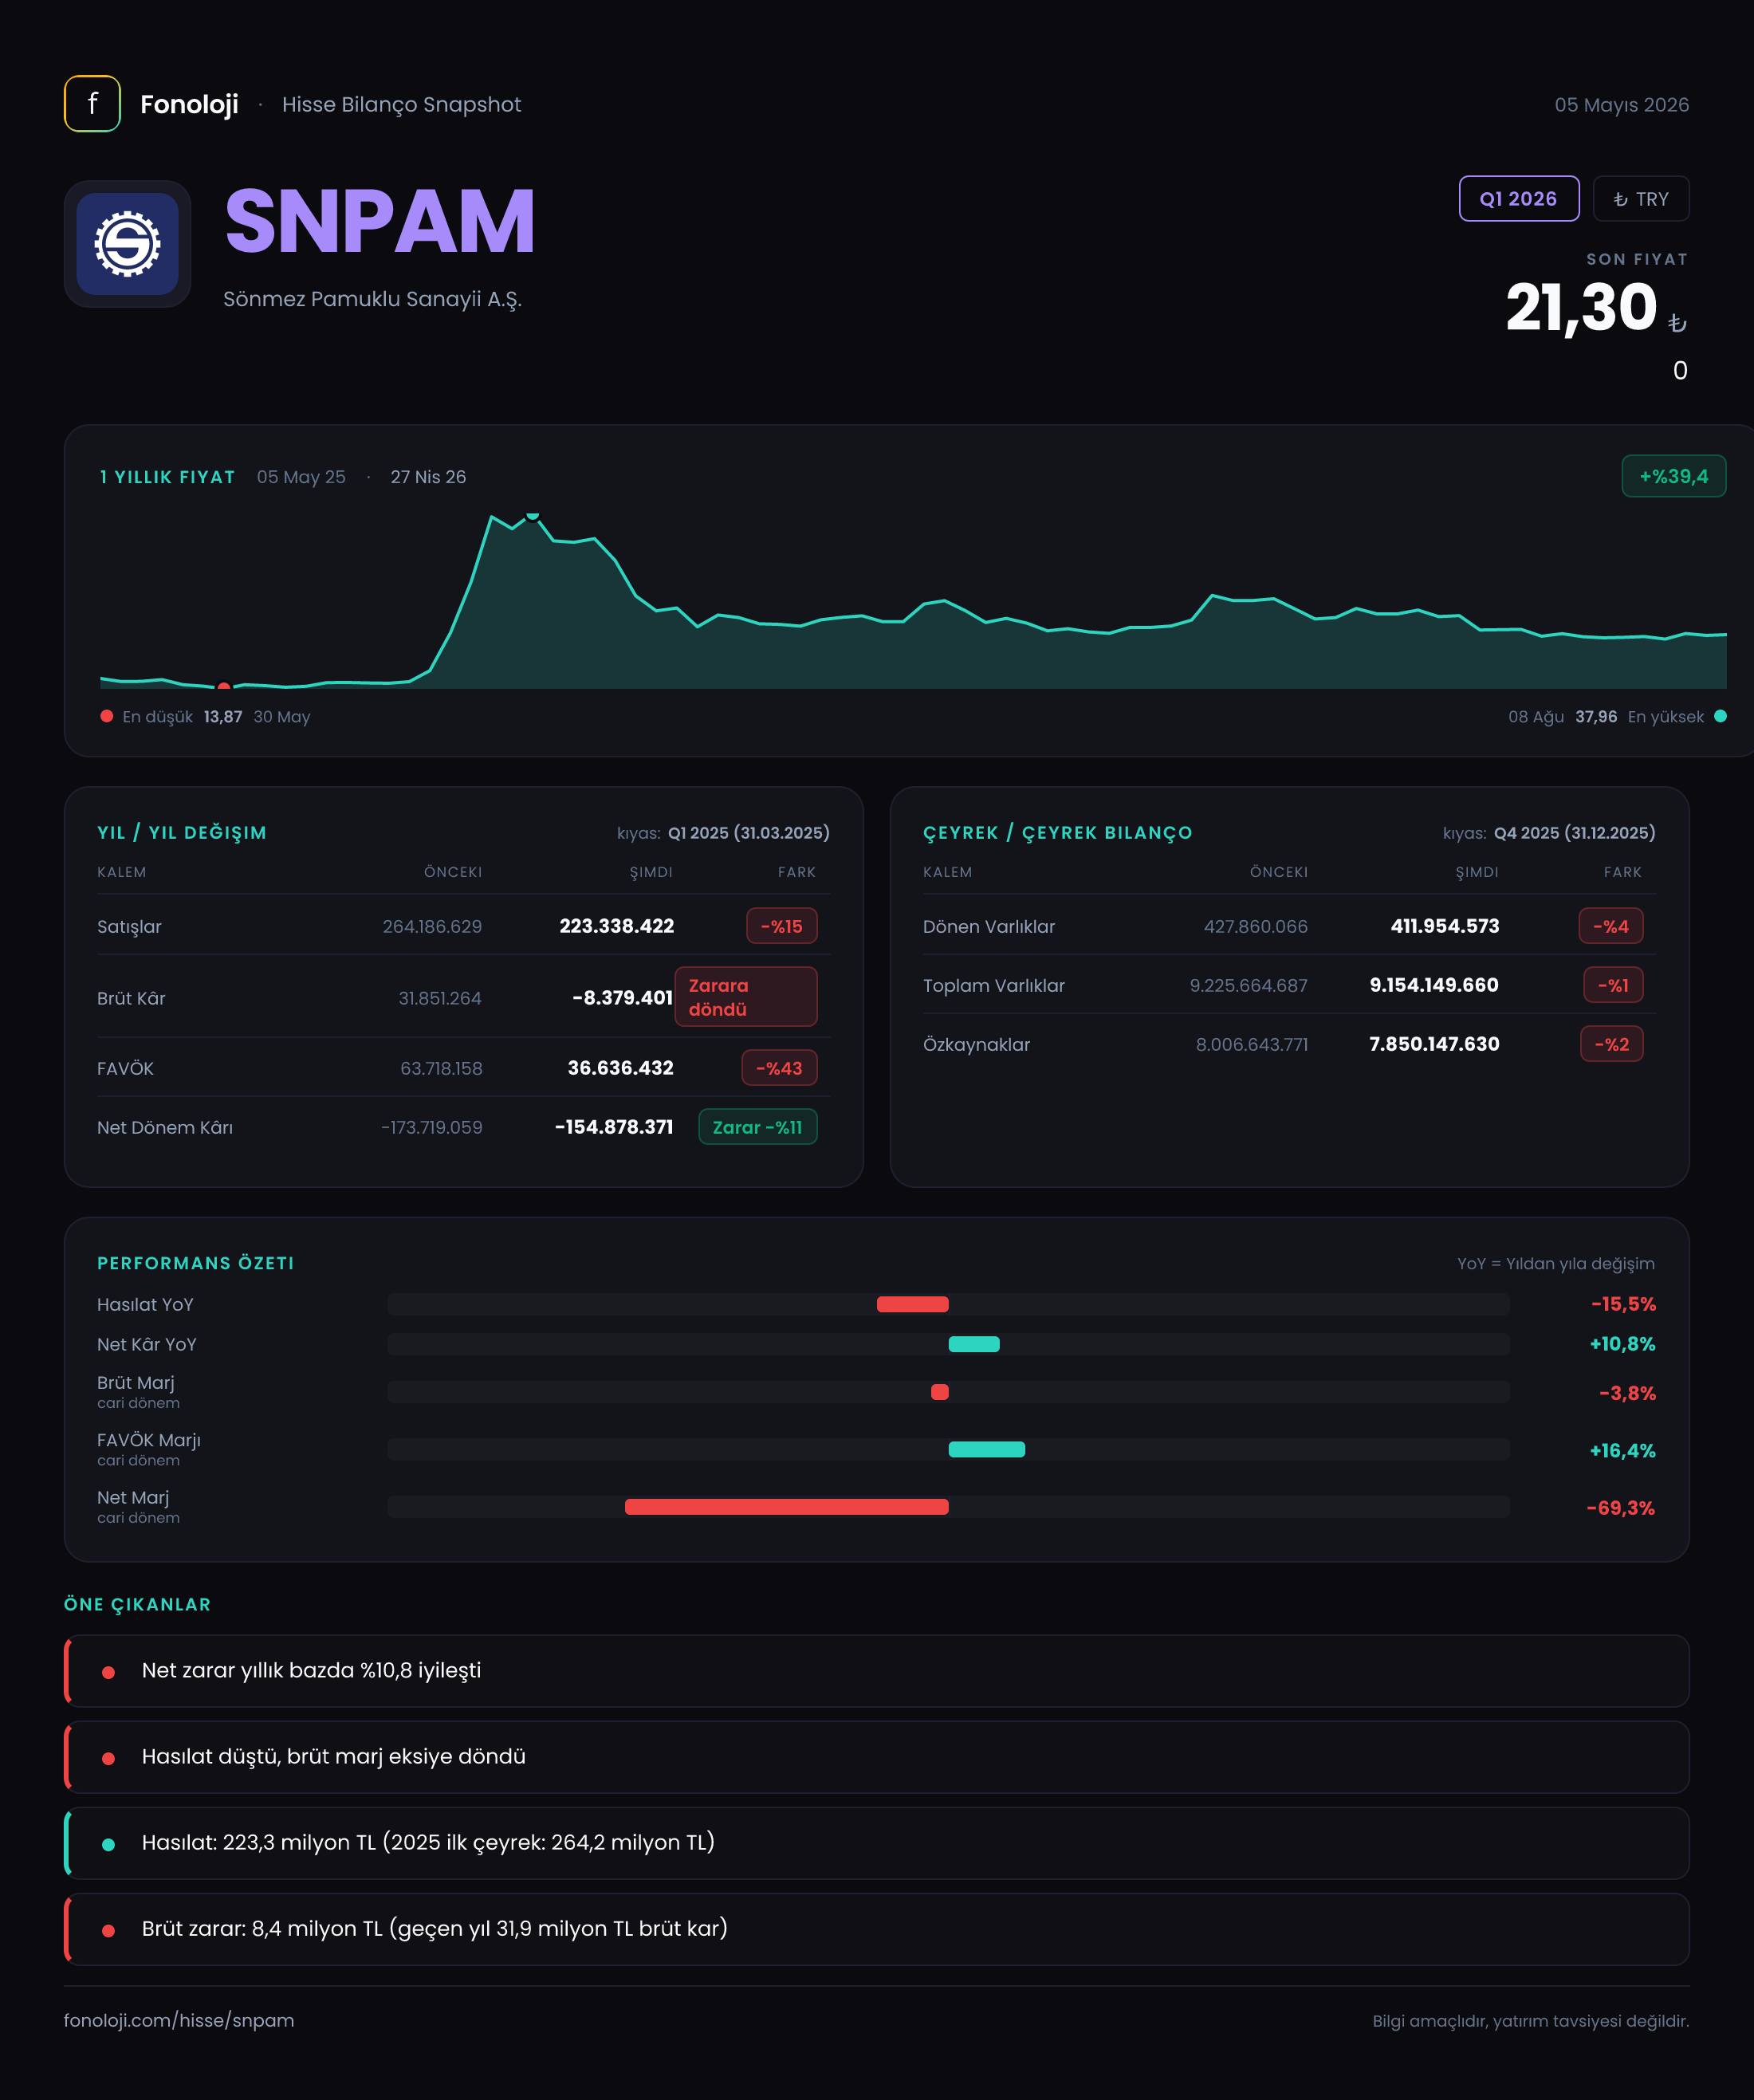Click the '05 Mayıs 2026' date
This screenshot has height=2100, width=1754.
(x=1621, y=105)
